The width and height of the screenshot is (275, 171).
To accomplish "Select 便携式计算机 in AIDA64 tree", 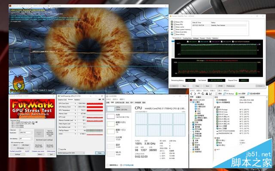I will (201, 118).
